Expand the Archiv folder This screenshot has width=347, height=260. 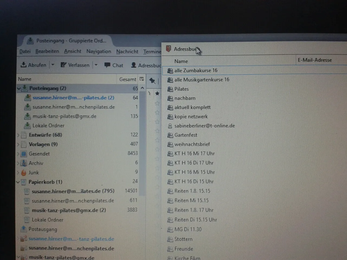point(18,163)
